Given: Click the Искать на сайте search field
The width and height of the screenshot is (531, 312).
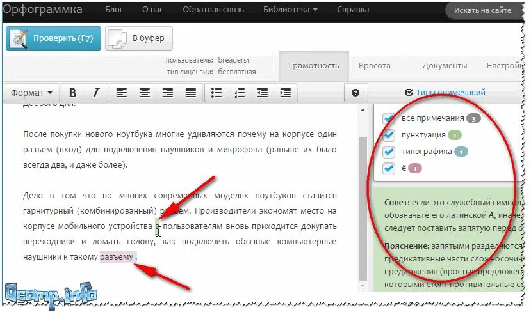Looking at the screenshot, I should click(x=483, y=10).
